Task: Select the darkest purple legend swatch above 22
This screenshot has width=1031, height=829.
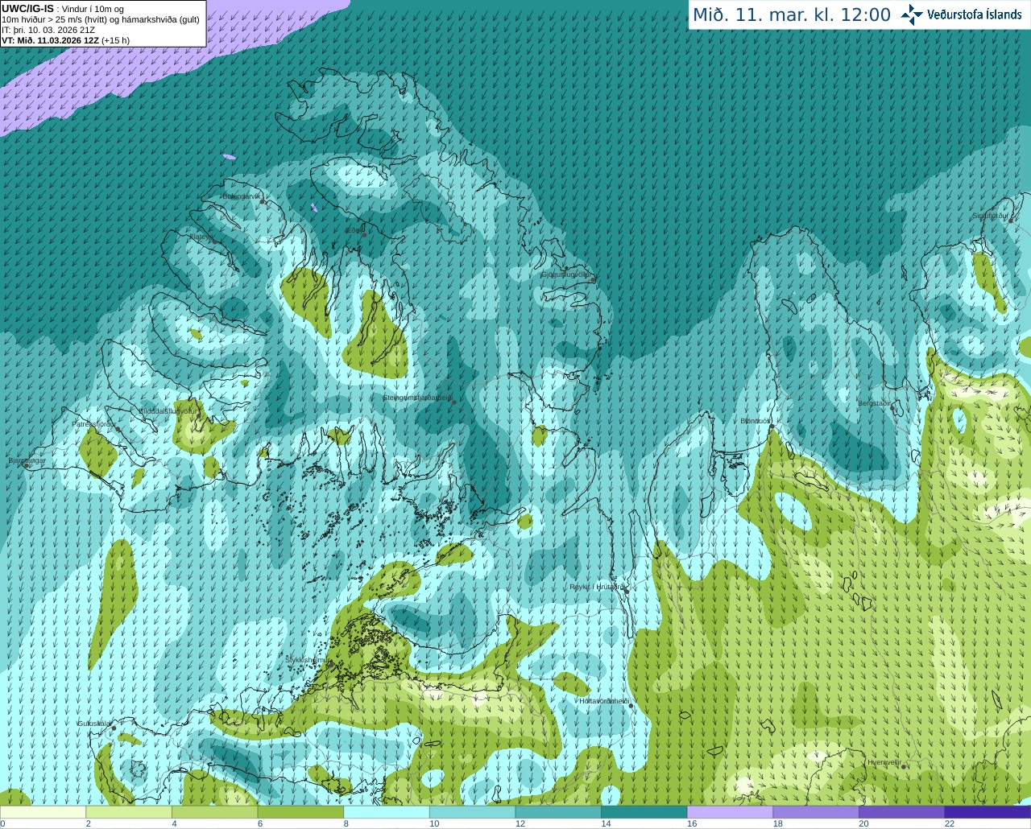Action: click(x=988, y=812)
